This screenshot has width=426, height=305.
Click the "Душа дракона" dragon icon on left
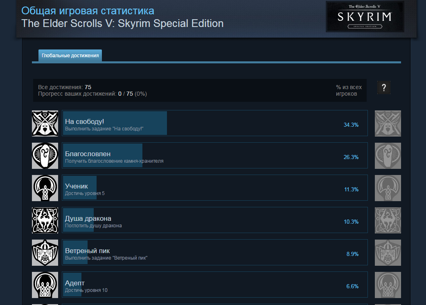point(45,220)
